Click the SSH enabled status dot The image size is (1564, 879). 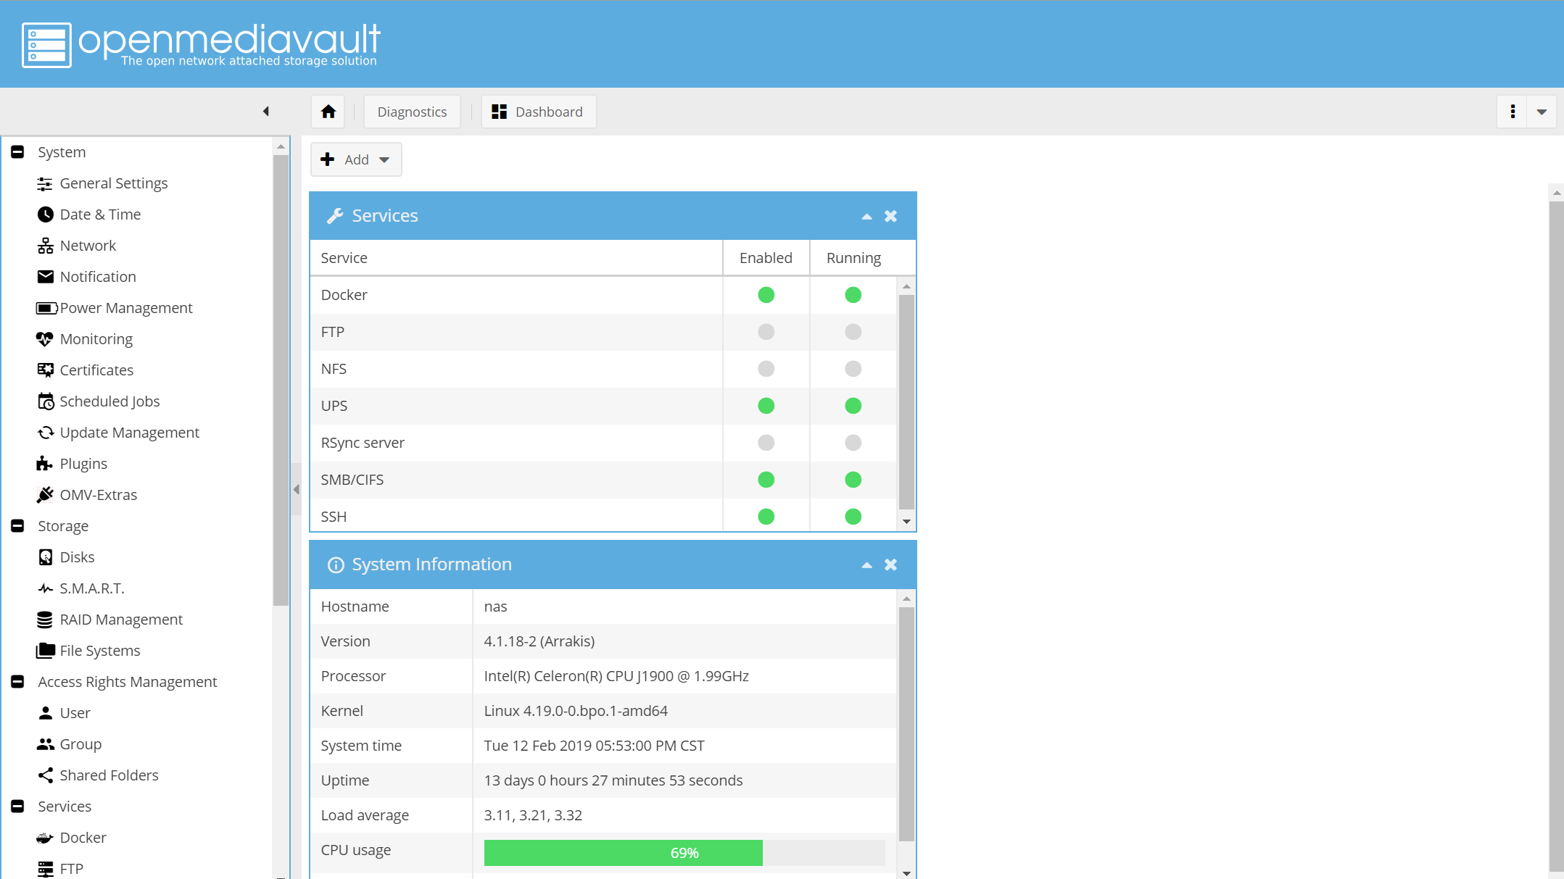[766, 517]
